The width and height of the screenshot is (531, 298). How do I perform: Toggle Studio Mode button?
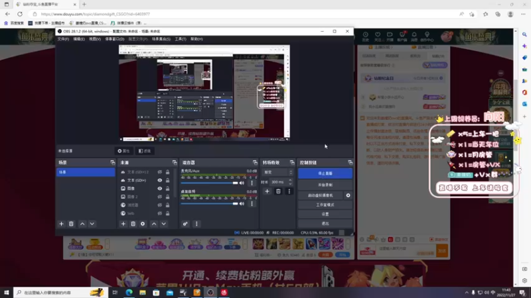tap(325, 205)
